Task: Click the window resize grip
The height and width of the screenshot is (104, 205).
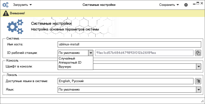Action: 202,101
